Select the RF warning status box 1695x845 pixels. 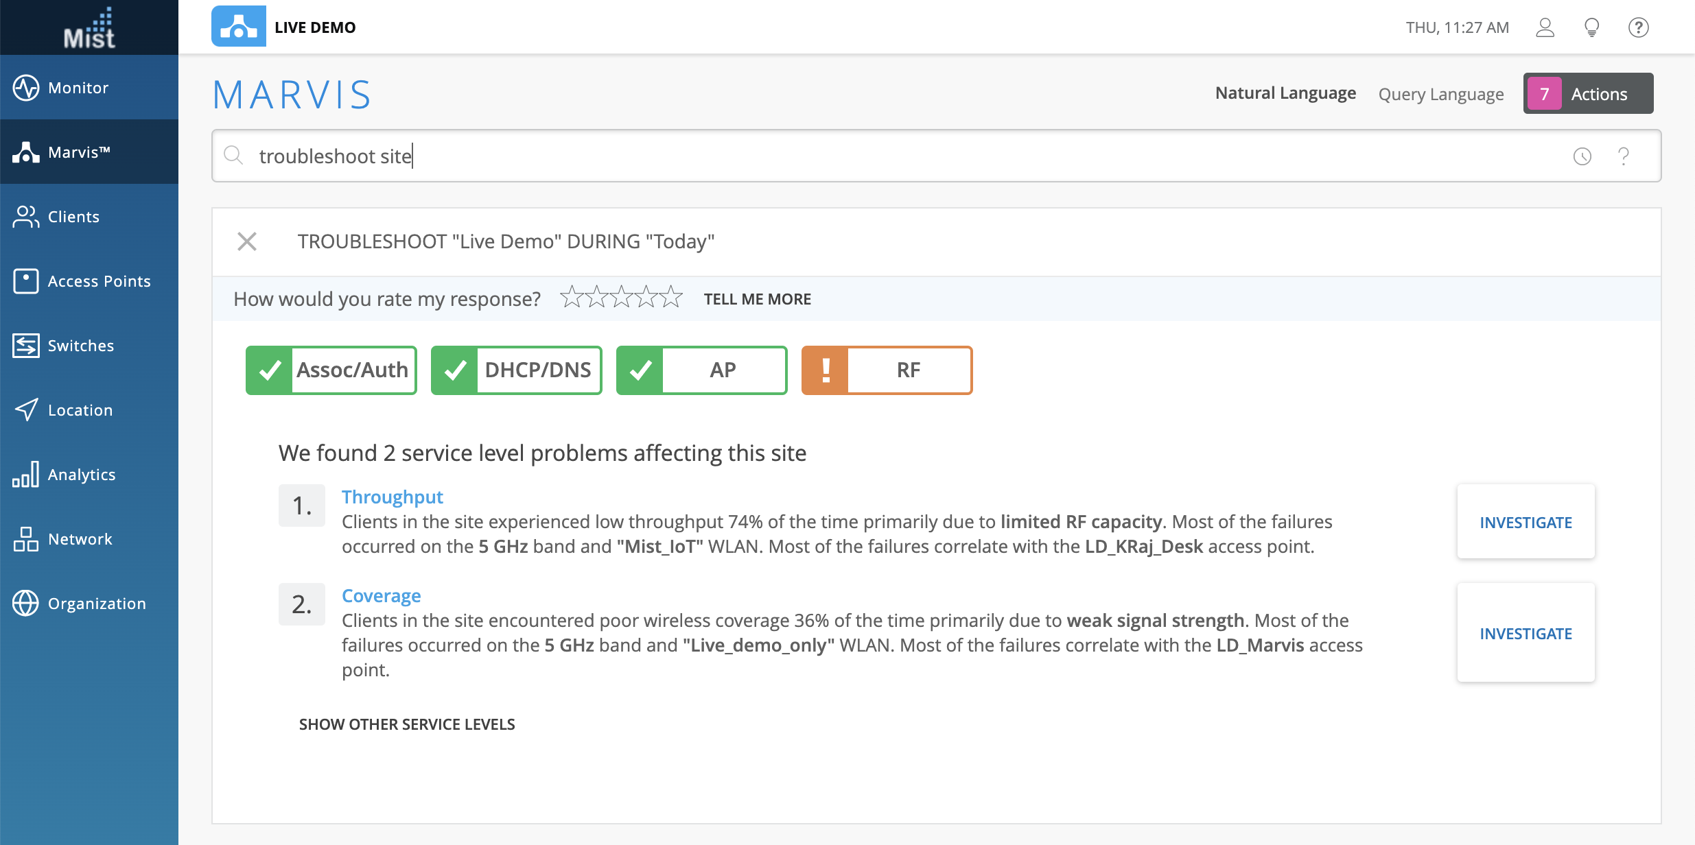(x=887, y=370)
